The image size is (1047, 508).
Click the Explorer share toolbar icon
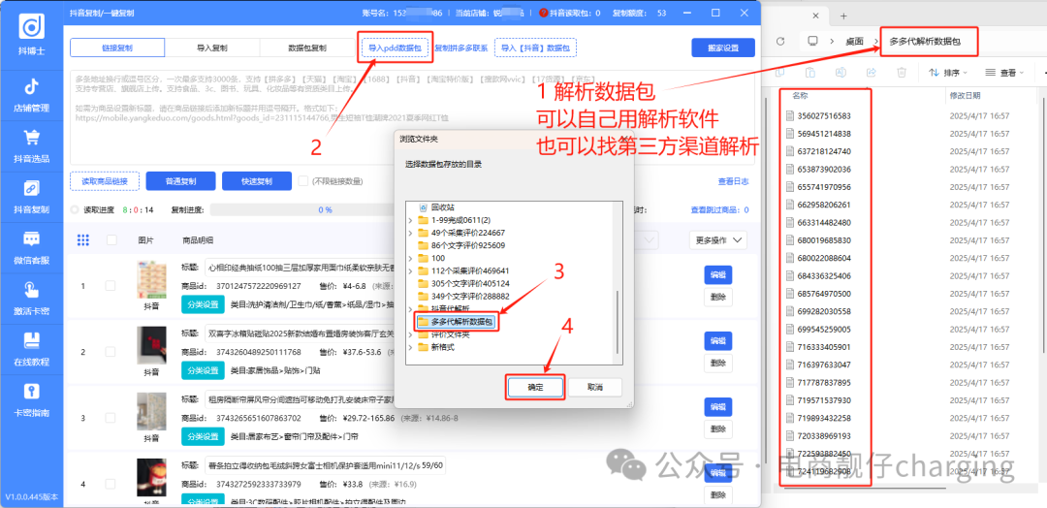pos(871,72)
